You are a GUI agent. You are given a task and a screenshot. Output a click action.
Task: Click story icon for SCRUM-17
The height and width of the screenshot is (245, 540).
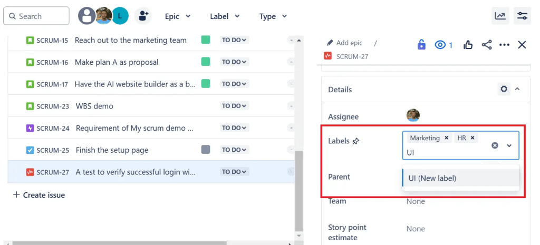(x=30, y=84)
